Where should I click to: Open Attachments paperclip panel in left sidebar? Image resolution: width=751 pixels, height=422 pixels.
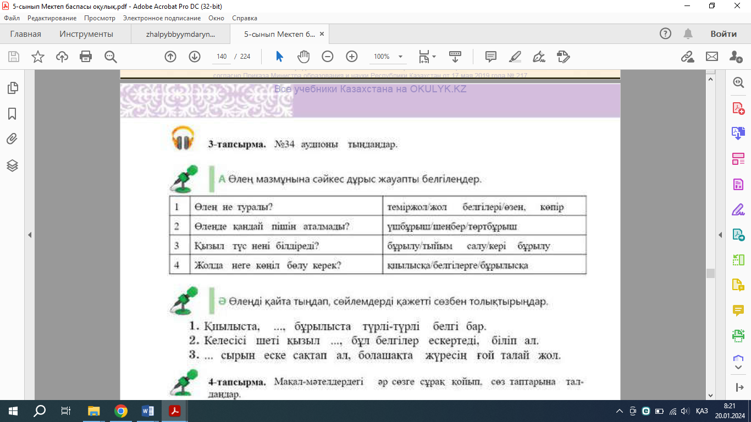[x=12, y=139]
